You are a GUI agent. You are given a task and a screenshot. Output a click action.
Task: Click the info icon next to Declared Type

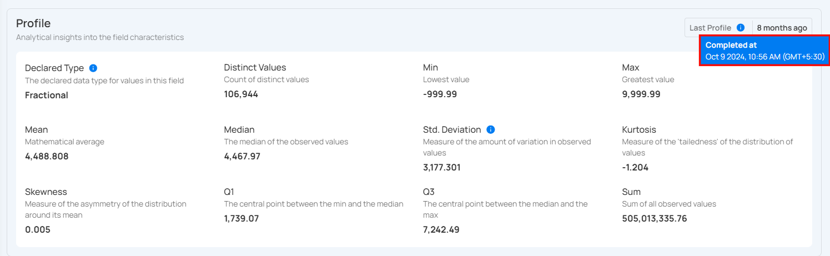click(x=93, y=68)
